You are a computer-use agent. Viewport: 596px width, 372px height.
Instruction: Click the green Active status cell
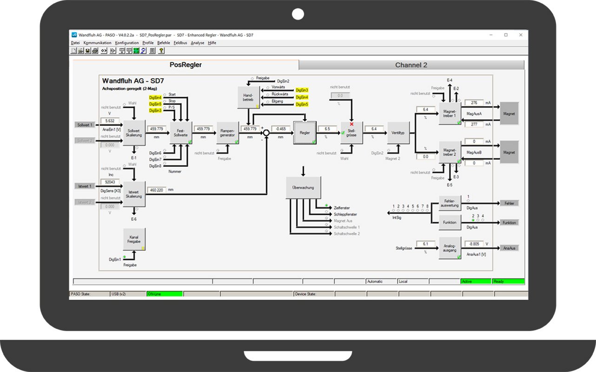point(476,281)
